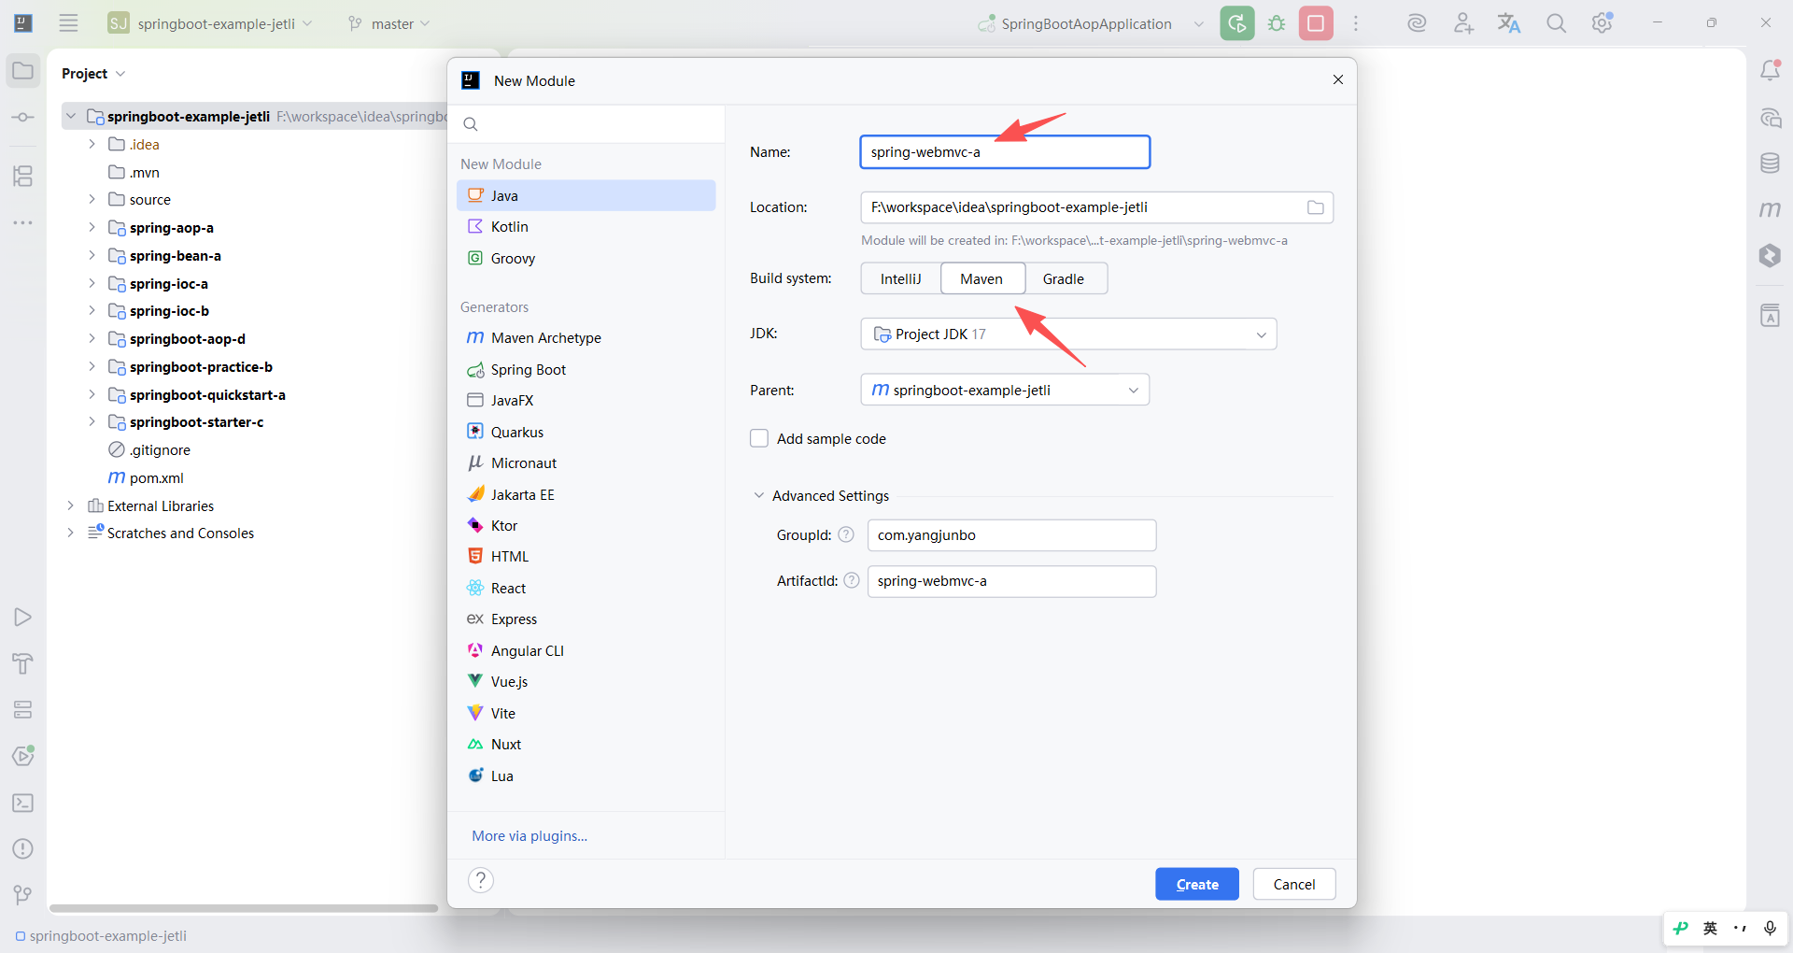Open the Translation plugin icon
The width and height of the screenshot is (1793, 953).
point(1509,23)
